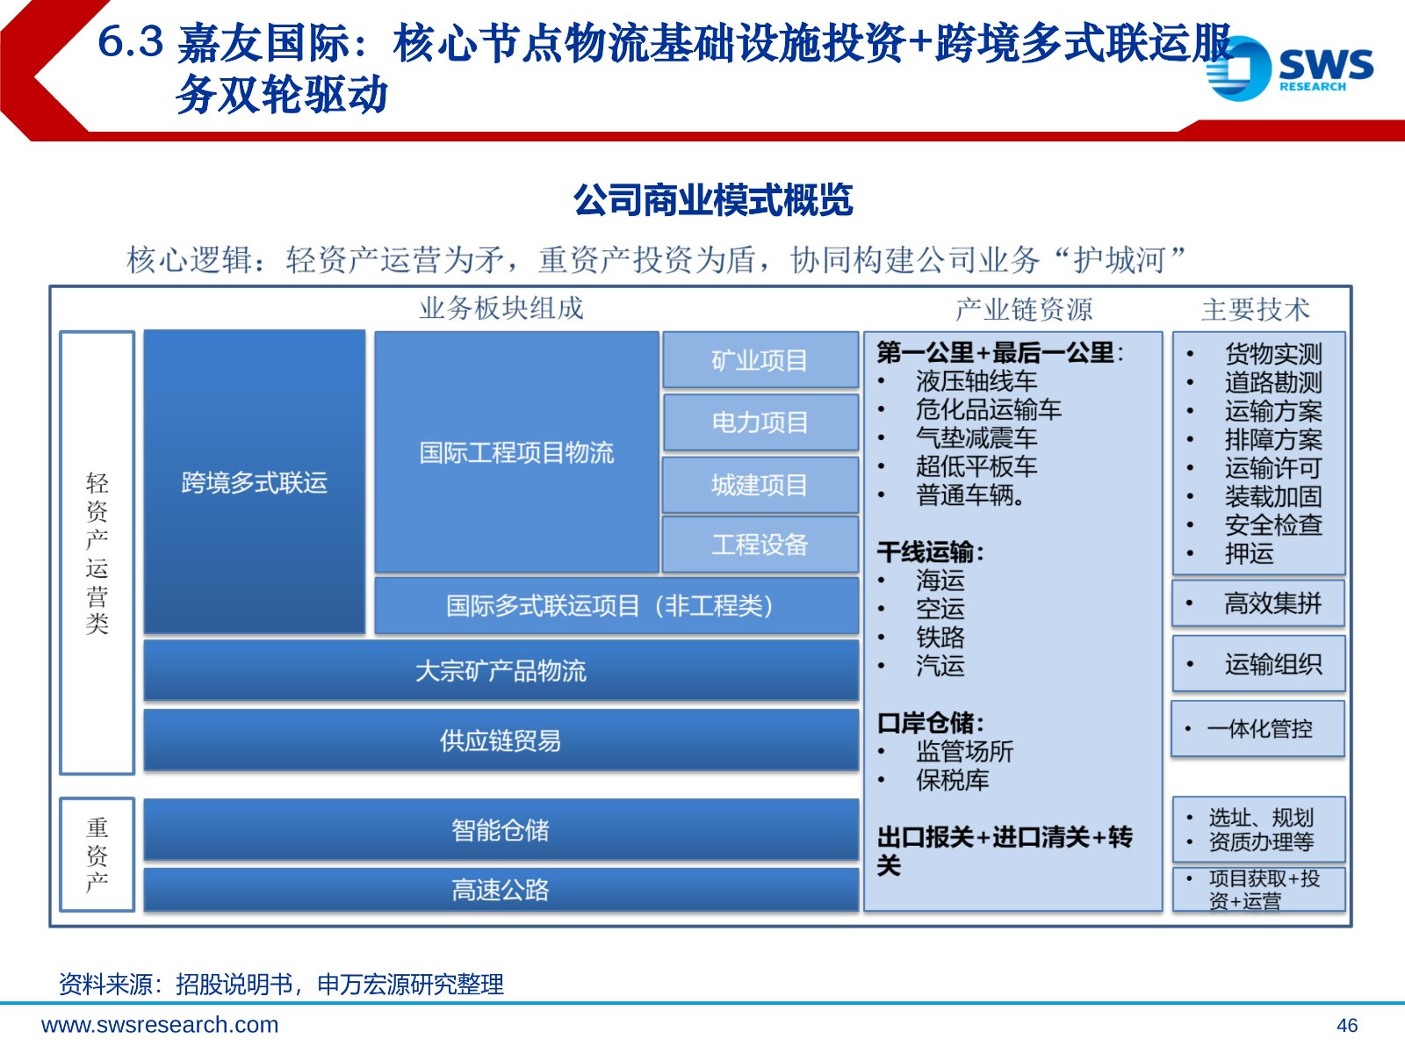Viewport: 1405px width, 1054px height.
Task: Select the 运输组织 box
Action: pyautogui.click(x=1258, y=664)
